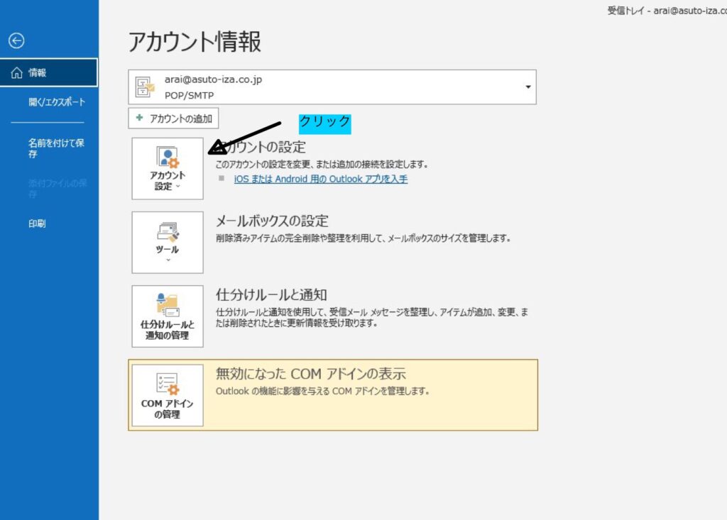Go to 印刷 in the sidebar

[x=37, y=223]
